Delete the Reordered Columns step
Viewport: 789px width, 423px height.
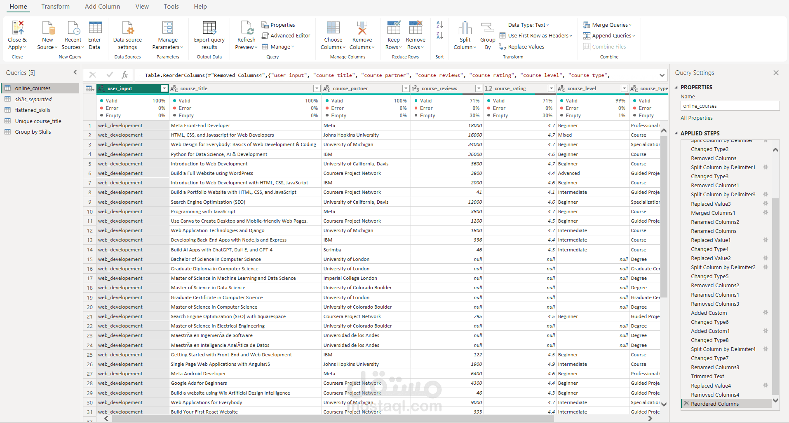(x=686, y=404)
